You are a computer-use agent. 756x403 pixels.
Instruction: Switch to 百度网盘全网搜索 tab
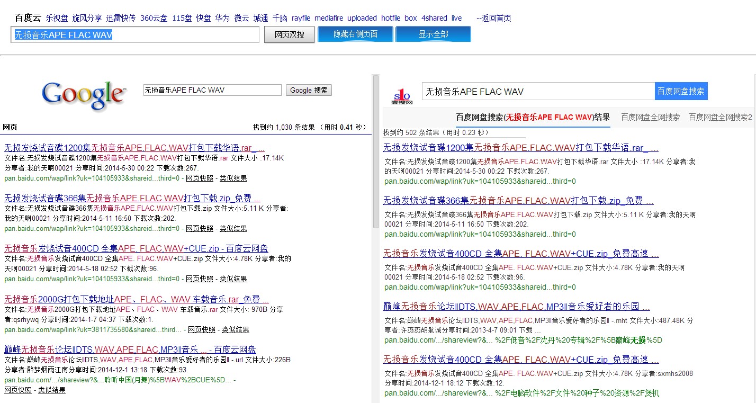[x=650, y=118]
